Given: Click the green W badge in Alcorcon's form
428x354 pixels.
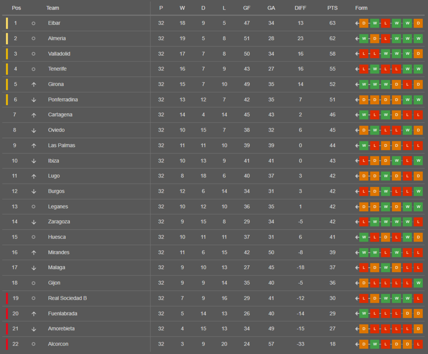Looking at the screenshot, I should tap(375, 344).
